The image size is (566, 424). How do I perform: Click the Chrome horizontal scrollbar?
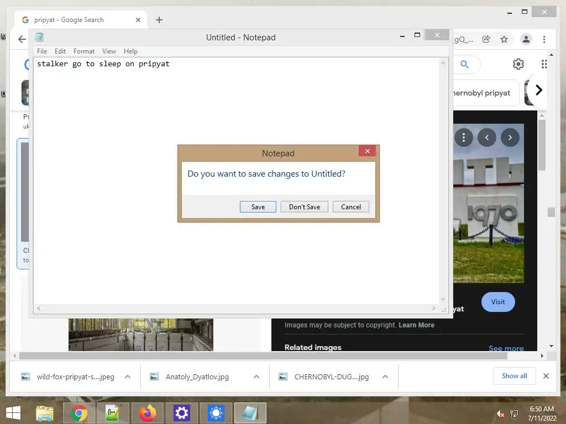[x=264, y=356]
